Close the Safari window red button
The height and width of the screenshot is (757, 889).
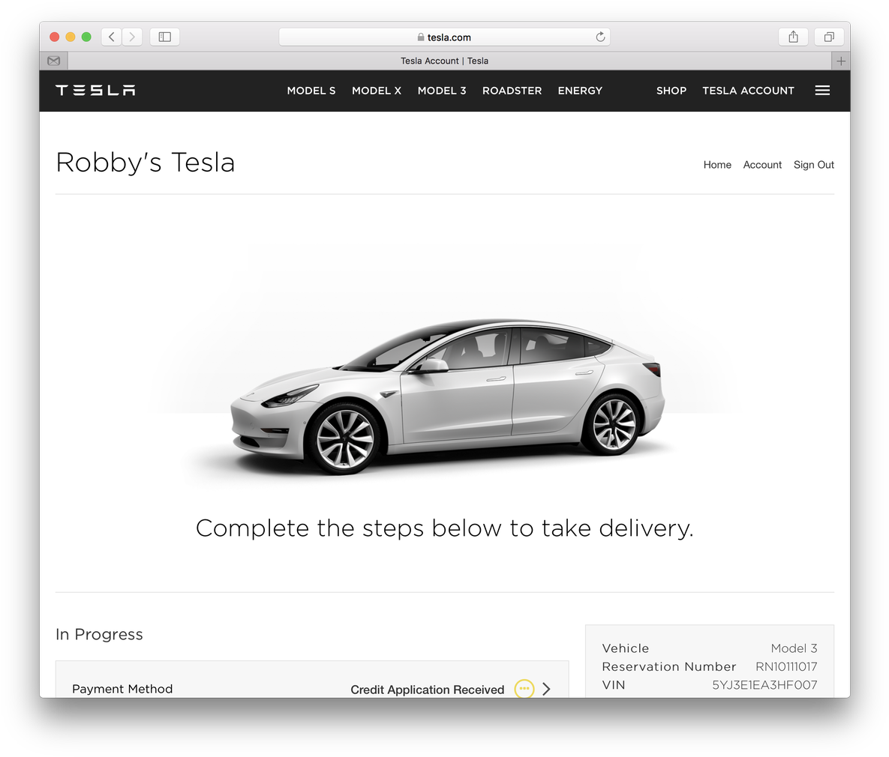(55, 37)
